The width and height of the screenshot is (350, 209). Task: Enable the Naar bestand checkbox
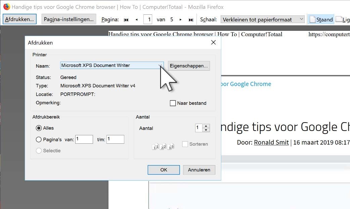(173, 103)
